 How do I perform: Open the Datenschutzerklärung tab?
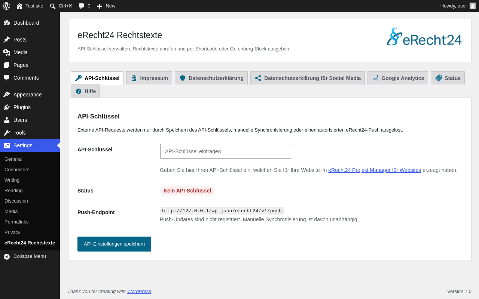pos(211,78)
